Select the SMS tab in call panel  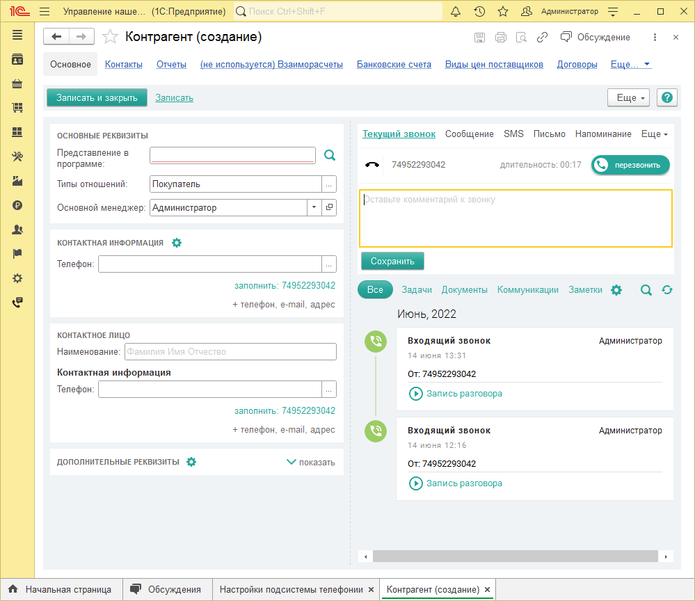click(x=513, y=134)
